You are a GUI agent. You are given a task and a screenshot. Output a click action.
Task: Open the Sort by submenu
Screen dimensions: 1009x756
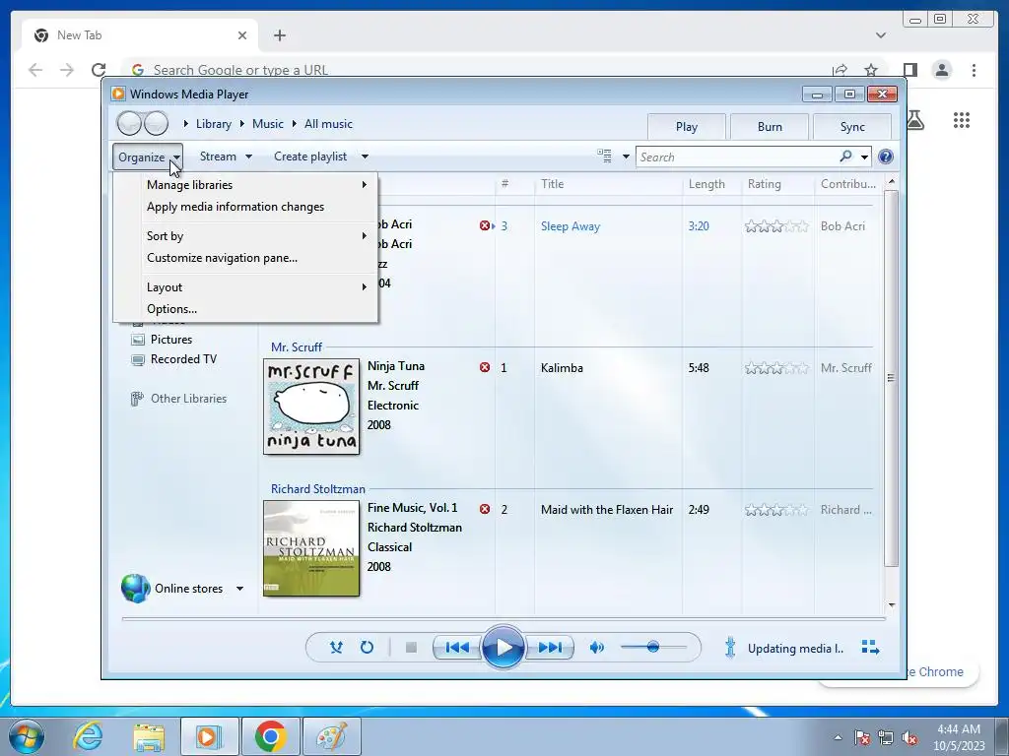(245, 236)
